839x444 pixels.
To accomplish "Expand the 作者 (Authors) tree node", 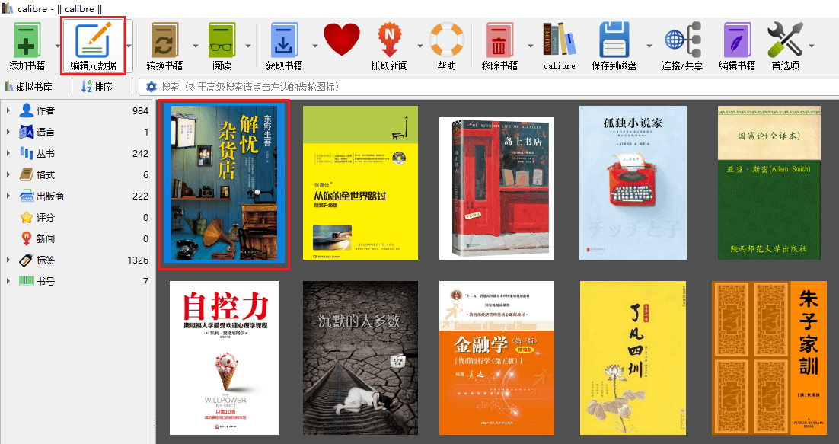I will 8,110.
